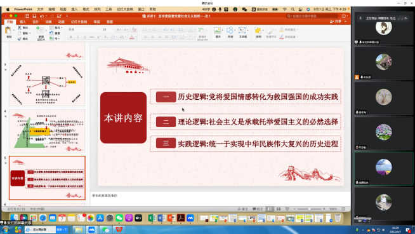The image size is (415, 234).
Task: Expand the font color dropdown arrow
Action: (136, 37)
